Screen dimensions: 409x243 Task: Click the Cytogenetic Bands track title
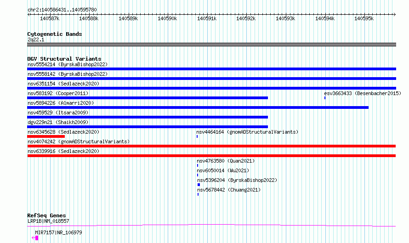[x=55, y=34]
